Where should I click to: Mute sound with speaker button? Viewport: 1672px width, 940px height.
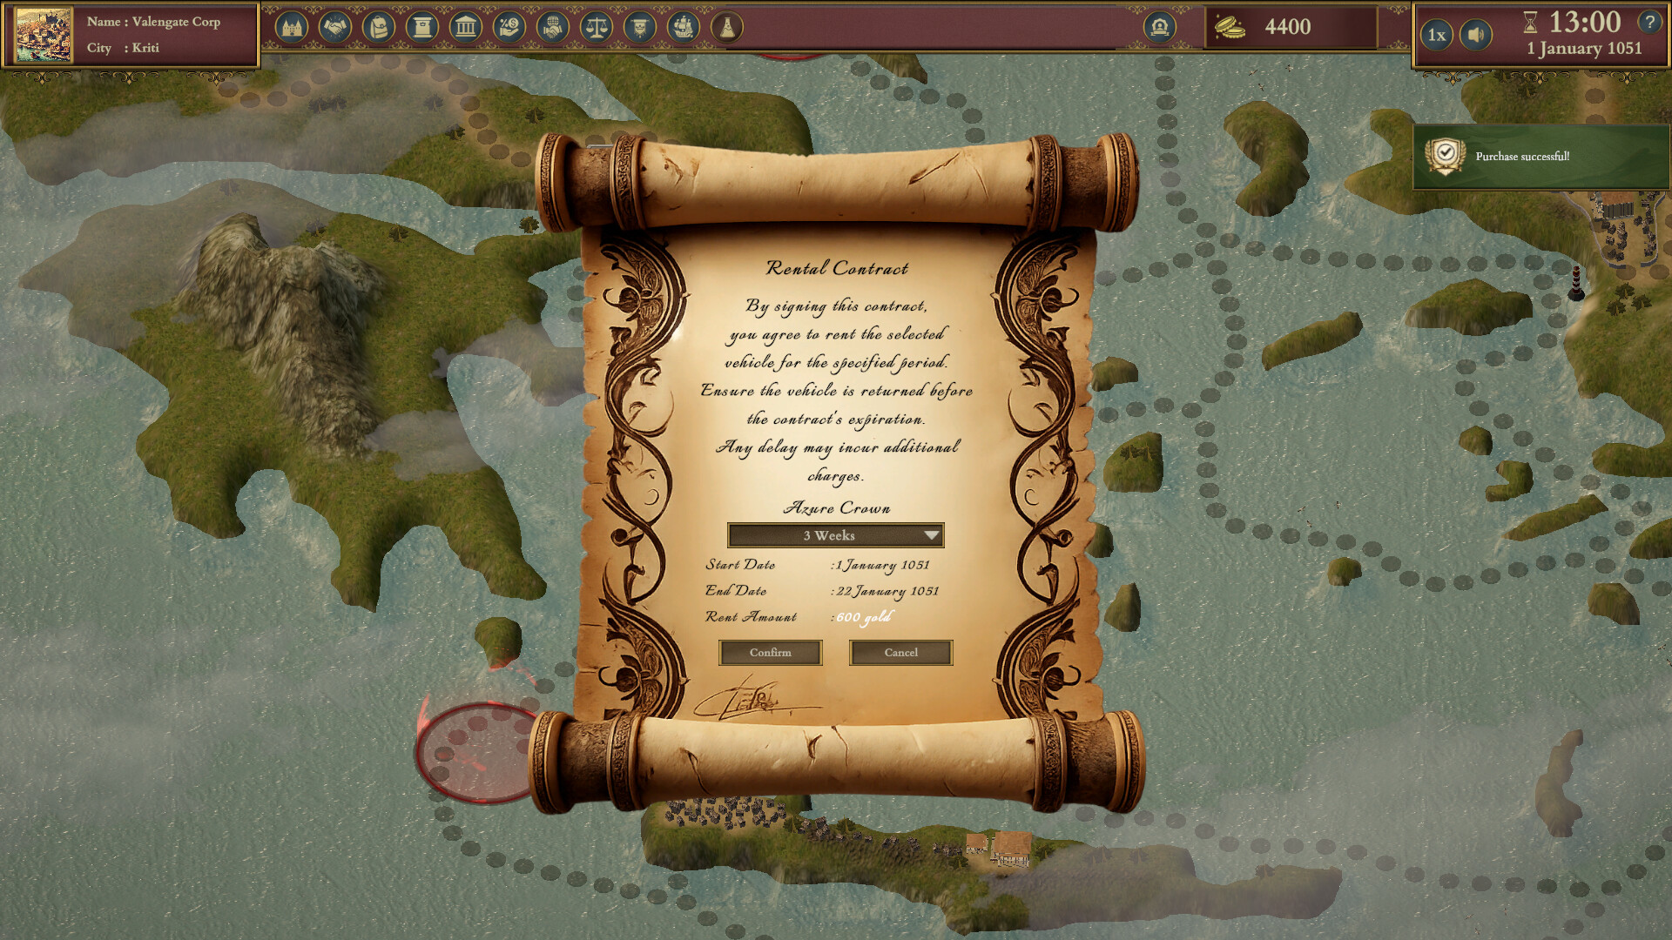[x=1475, y=35]
